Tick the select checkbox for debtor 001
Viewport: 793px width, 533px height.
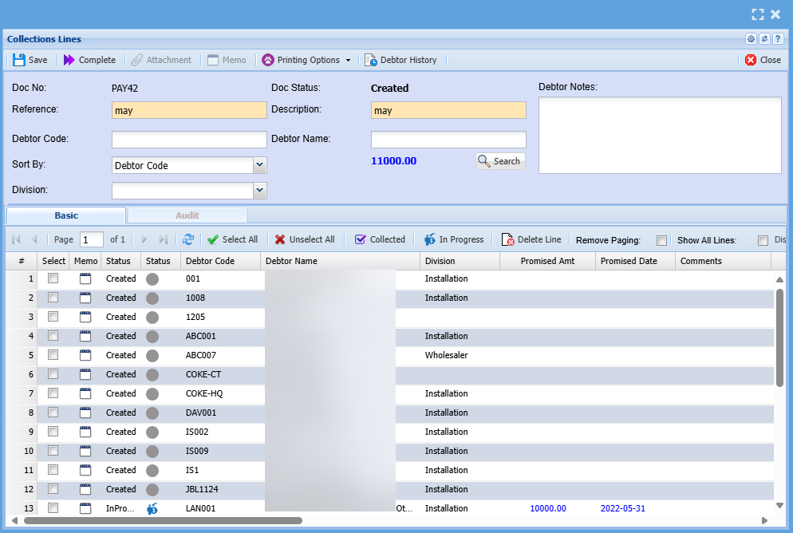[x=53, y=278]
